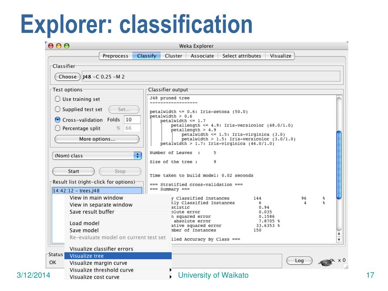This screenshot has width=388, height=291.
Task: Select the Percentage split option
Action: [58, 128]
